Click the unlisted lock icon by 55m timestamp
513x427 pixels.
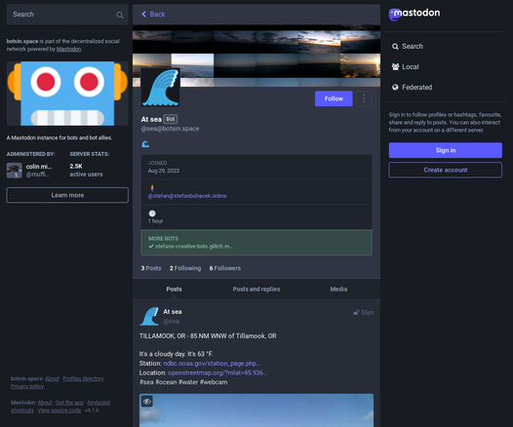click(x=356, y=313)
